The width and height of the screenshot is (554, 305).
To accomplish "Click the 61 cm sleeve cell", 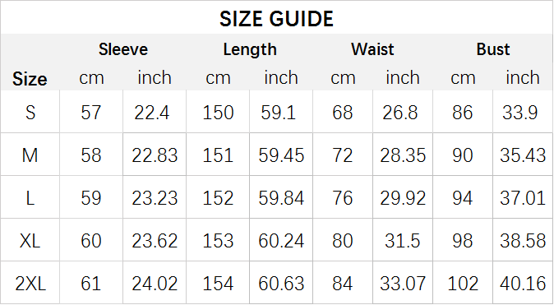I will point(91,284).
